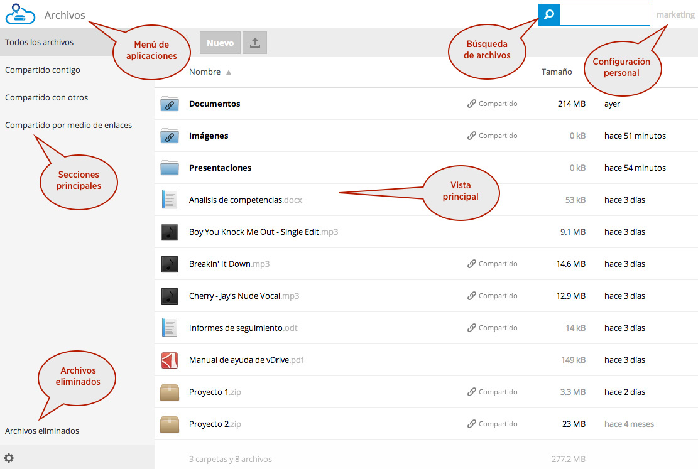Focus the file search input field
This screenshot has width=698, height=469.
604,14
